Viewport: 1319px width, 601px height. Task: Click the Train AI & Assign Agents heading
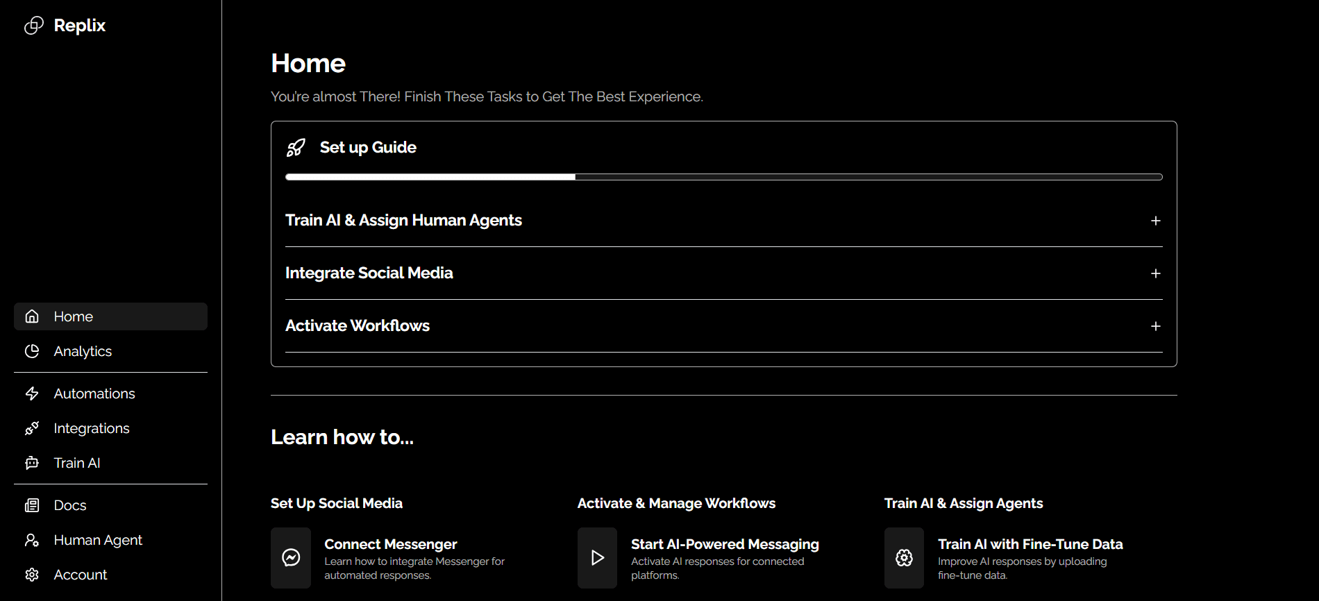(964, 503)
